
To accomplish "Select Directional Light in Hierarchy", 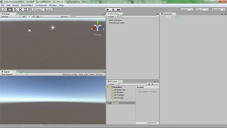I will click(x=117, y=23).
